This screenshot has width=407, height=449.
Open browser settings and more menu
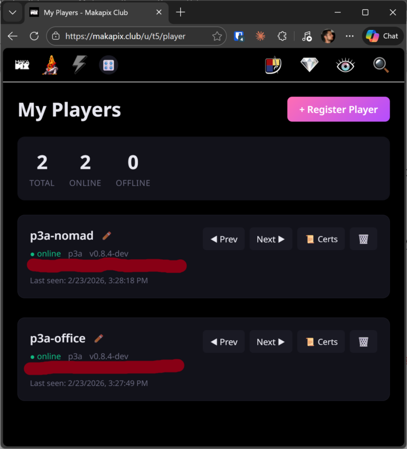coord(349,36)
